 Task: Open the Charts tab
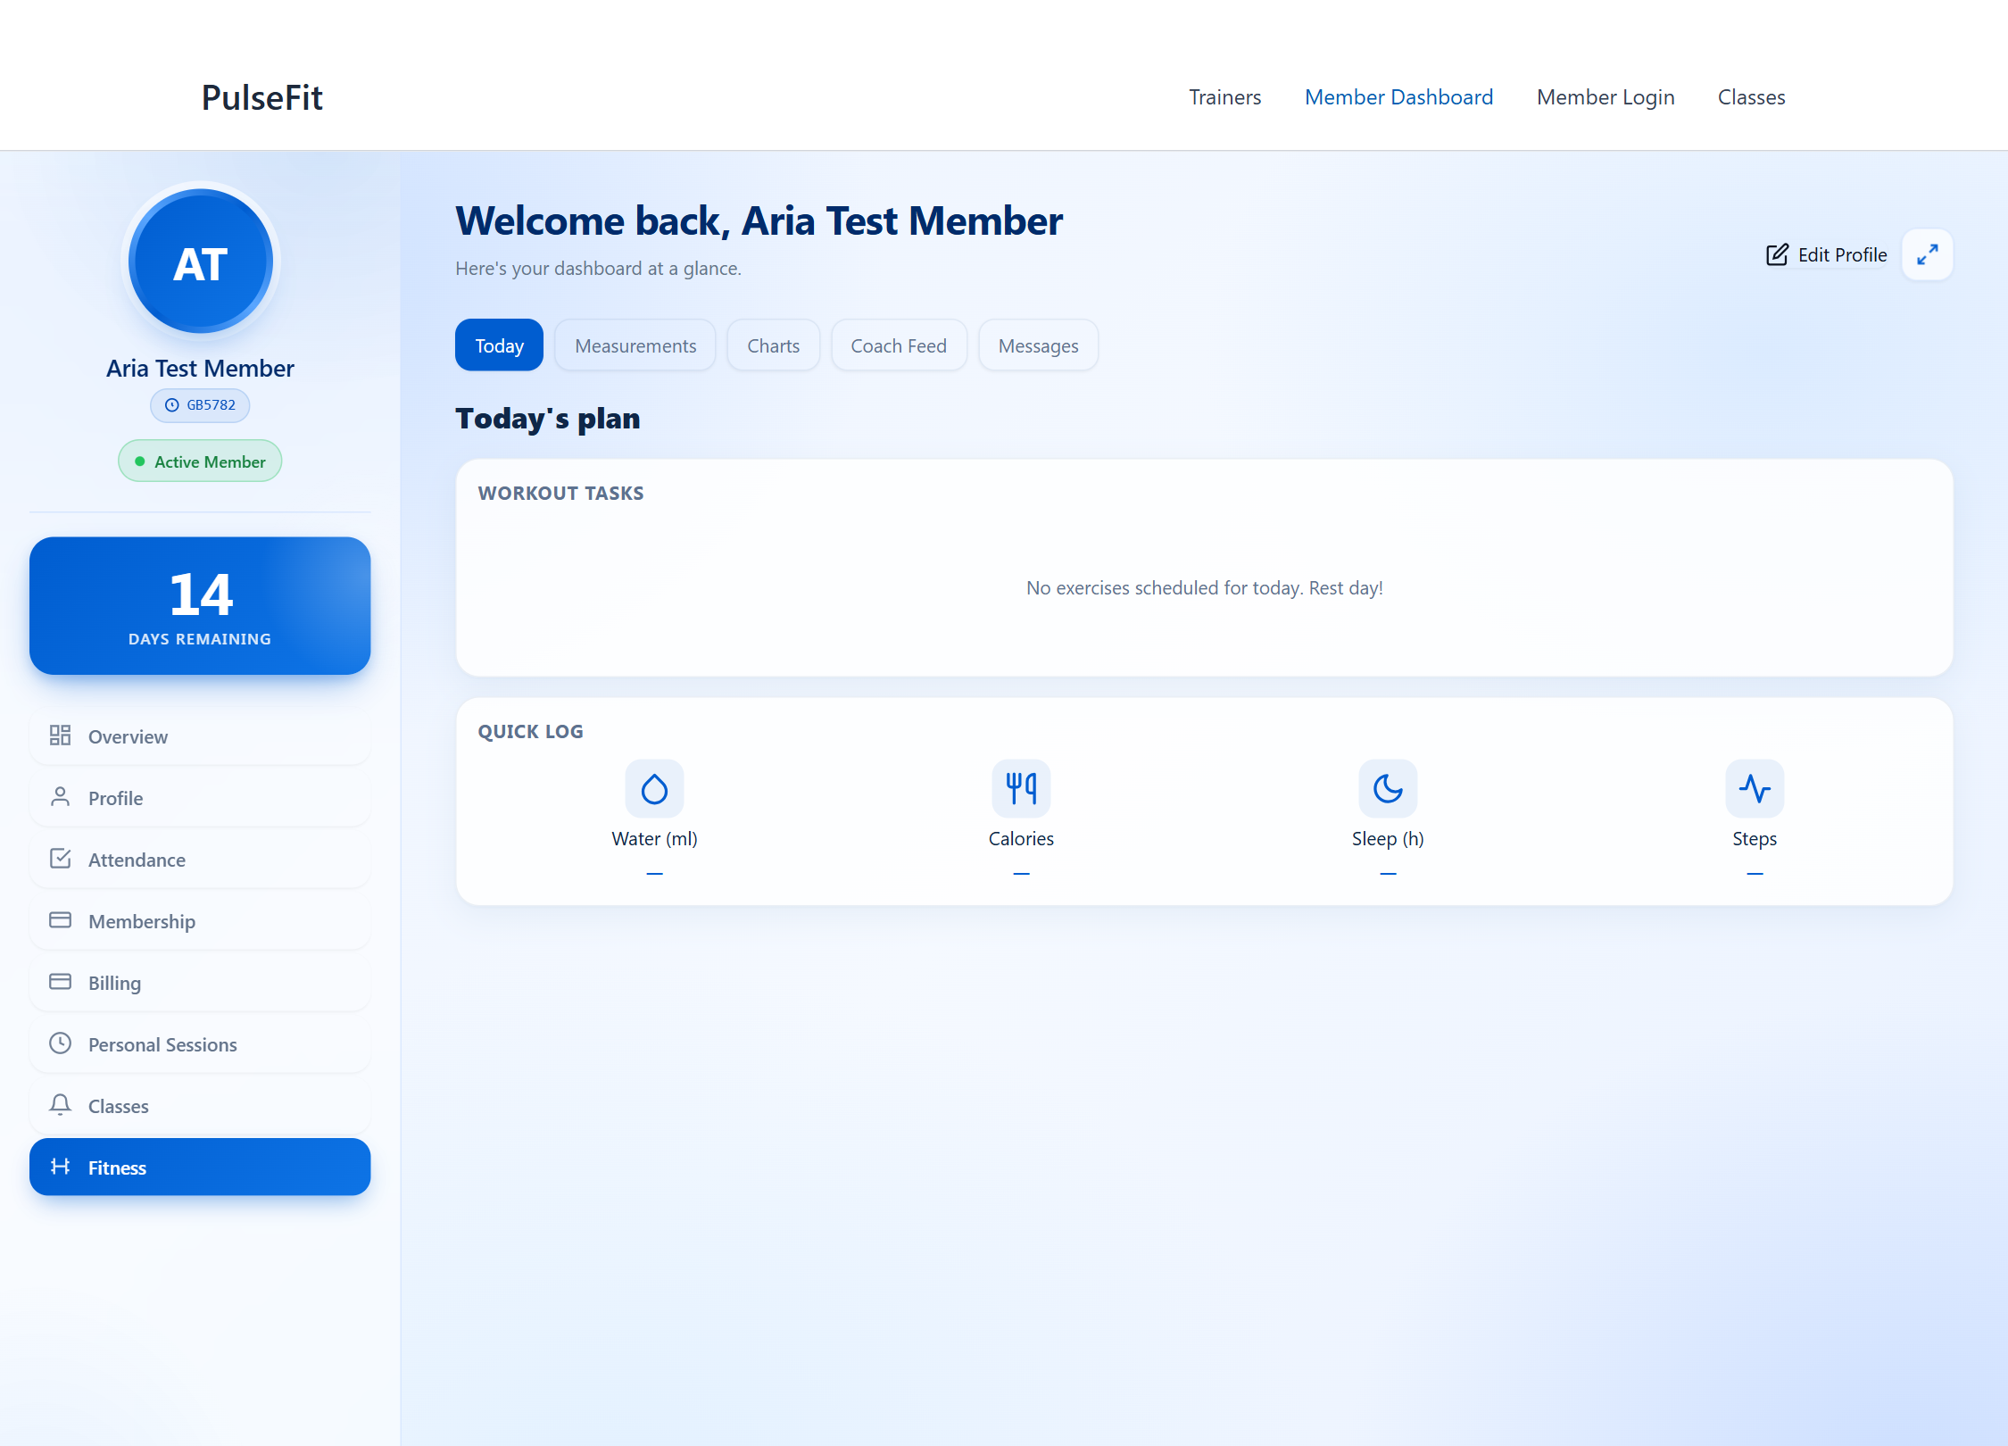[773, 345]
